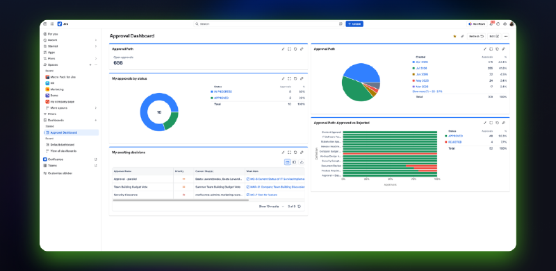Add a new space with plus icon
This screenshot has width=556, height=271.
pyautogui.click(x=90, y=64)
